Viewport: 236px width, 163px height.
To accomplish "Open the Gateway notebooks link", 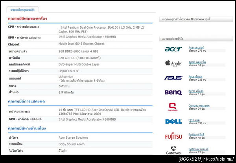I will click(x=198, y=149).
